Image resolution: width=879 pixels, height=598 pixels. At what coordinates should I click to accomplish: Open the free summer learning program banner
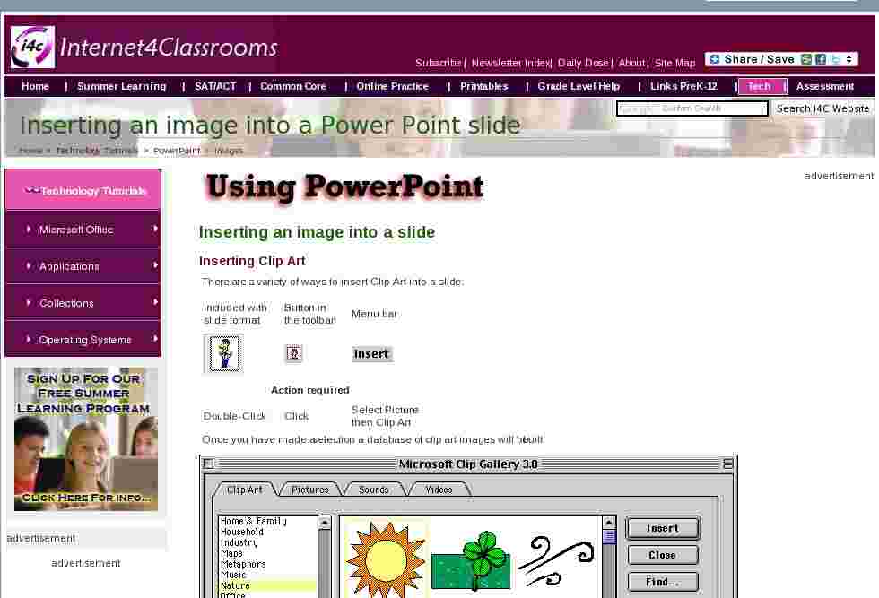click(86, 438)
